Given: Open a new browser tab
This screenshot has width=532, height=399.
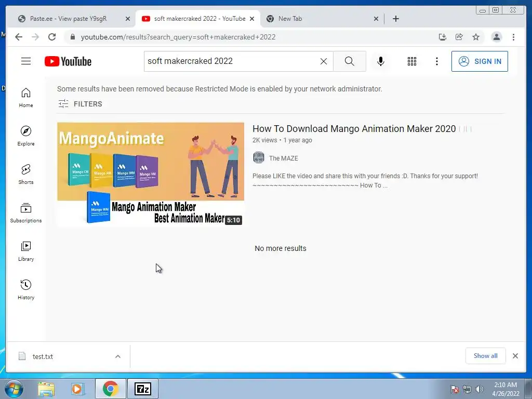Looking at the screenshot, I should (x=395, y=19).
